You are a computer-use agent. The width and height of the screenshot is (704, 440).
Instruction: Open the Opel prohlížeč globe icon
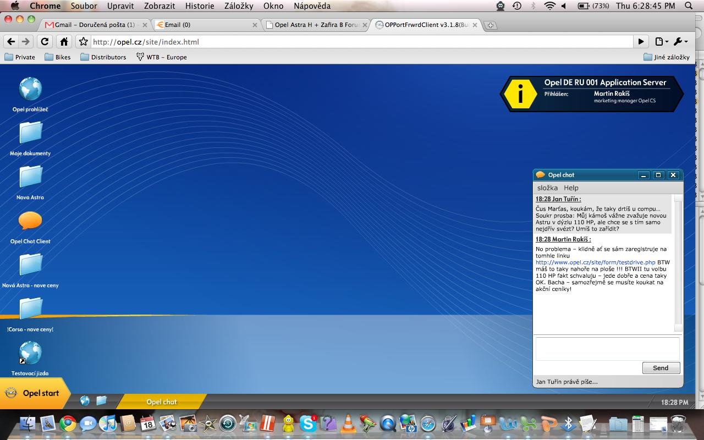click(x=30, y=89)
